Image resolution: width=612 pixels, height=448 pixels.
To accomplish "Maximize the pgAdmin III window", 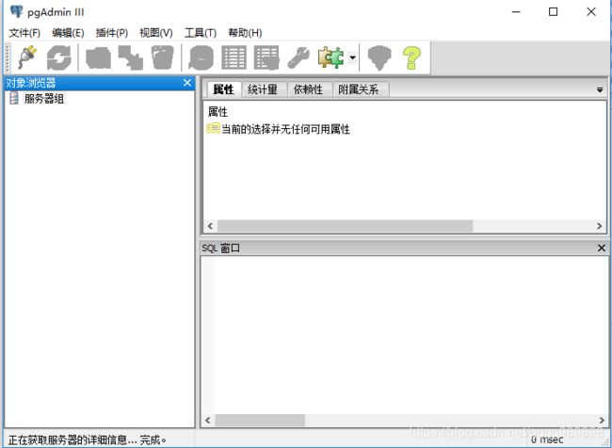I will (x=553, y=12).
